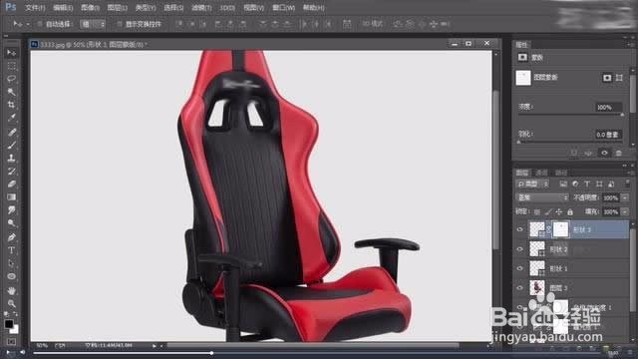The height and width of the screenshot is (359, 638).
Task: Open the 滤镜(T) menu
Action: point(201,8)
